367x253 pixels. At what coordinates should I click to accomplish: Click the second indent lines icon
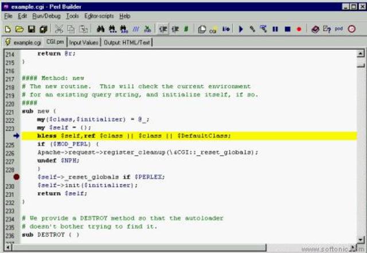tap(175, 29)
